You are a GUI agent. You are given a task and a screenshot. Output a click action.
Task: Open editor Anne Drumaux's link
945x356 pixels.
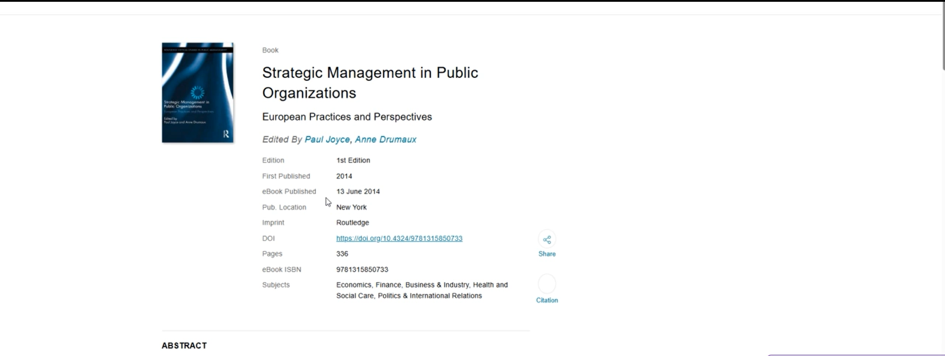[x=385, y=139]
